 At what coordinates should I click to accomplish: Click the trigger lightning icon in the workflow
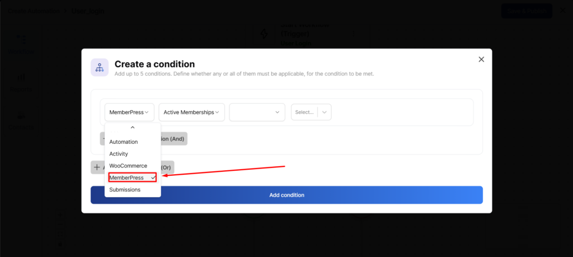264,34
